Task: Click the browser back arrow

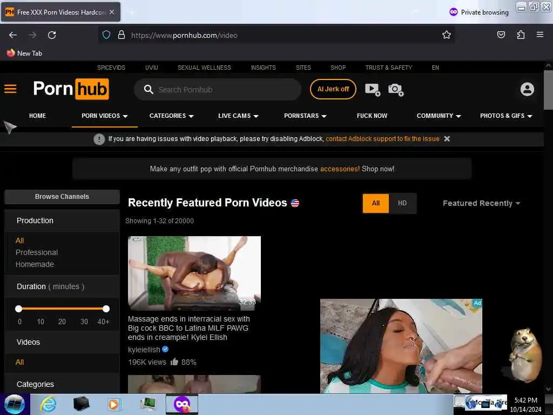Action: [13, 35]
